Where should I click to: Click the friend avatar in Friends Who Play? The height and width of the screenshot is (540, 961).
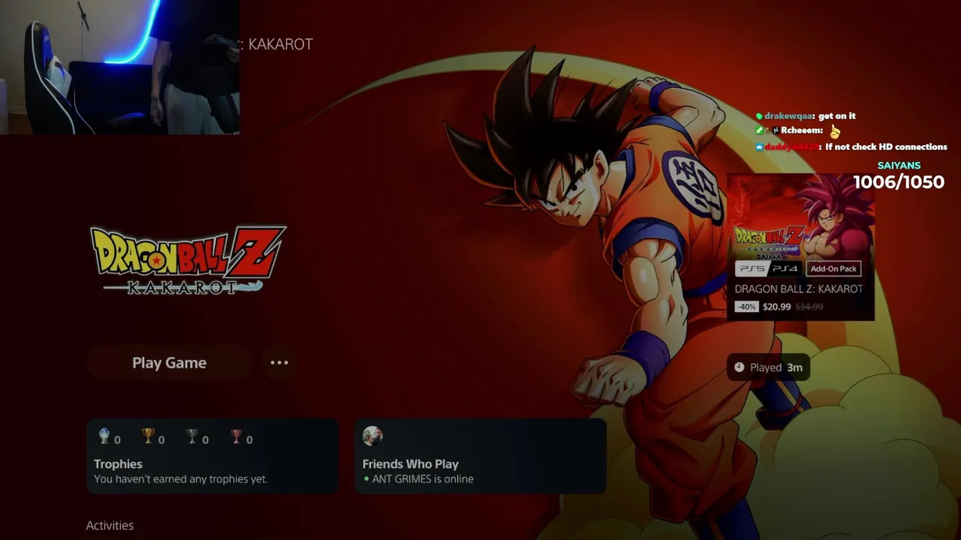tap(372, 436)
